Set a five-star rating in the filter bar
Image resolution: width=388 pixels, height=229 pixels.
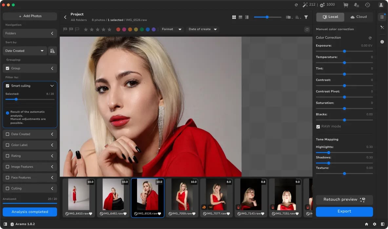click(109, 29)
